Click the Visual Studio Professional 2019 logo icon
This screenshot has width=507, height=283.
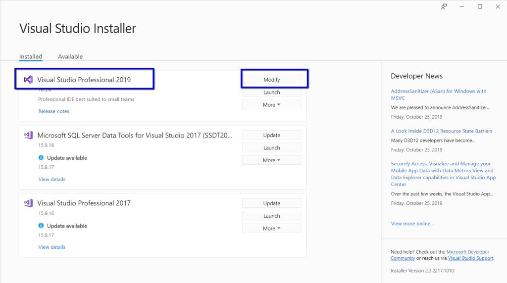point(28,80)
